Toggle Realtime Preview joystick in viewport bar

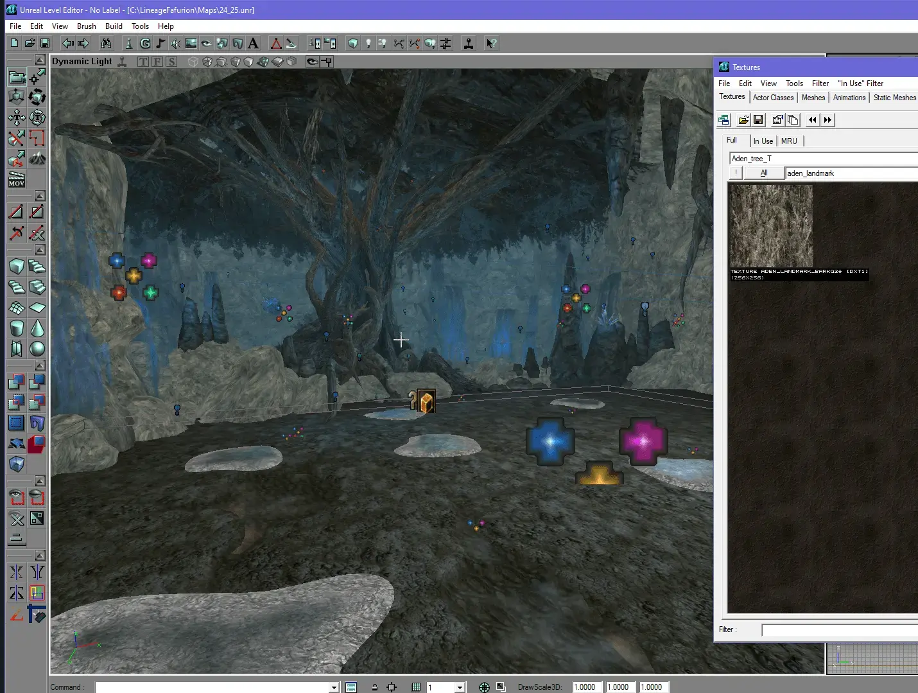tap(123, 62)
